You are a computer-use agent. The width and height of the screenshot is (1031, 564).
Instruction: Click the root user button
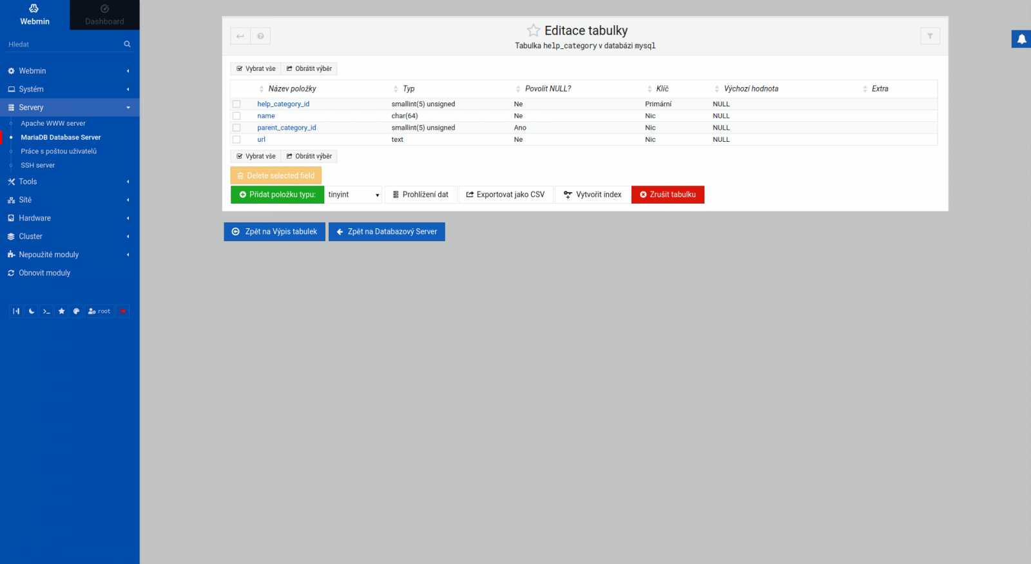pos(99,311)
